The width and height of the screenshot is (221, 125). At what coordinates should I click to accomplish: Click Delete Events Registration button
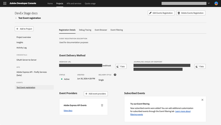tap(191, 13)
